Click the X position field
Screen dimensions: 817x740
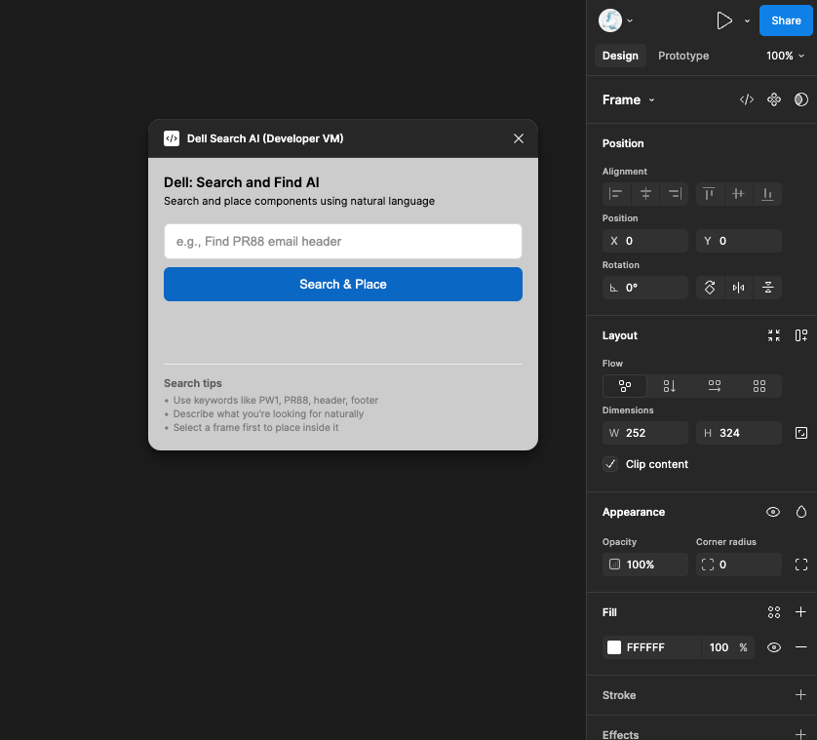(x=645, y=241)
